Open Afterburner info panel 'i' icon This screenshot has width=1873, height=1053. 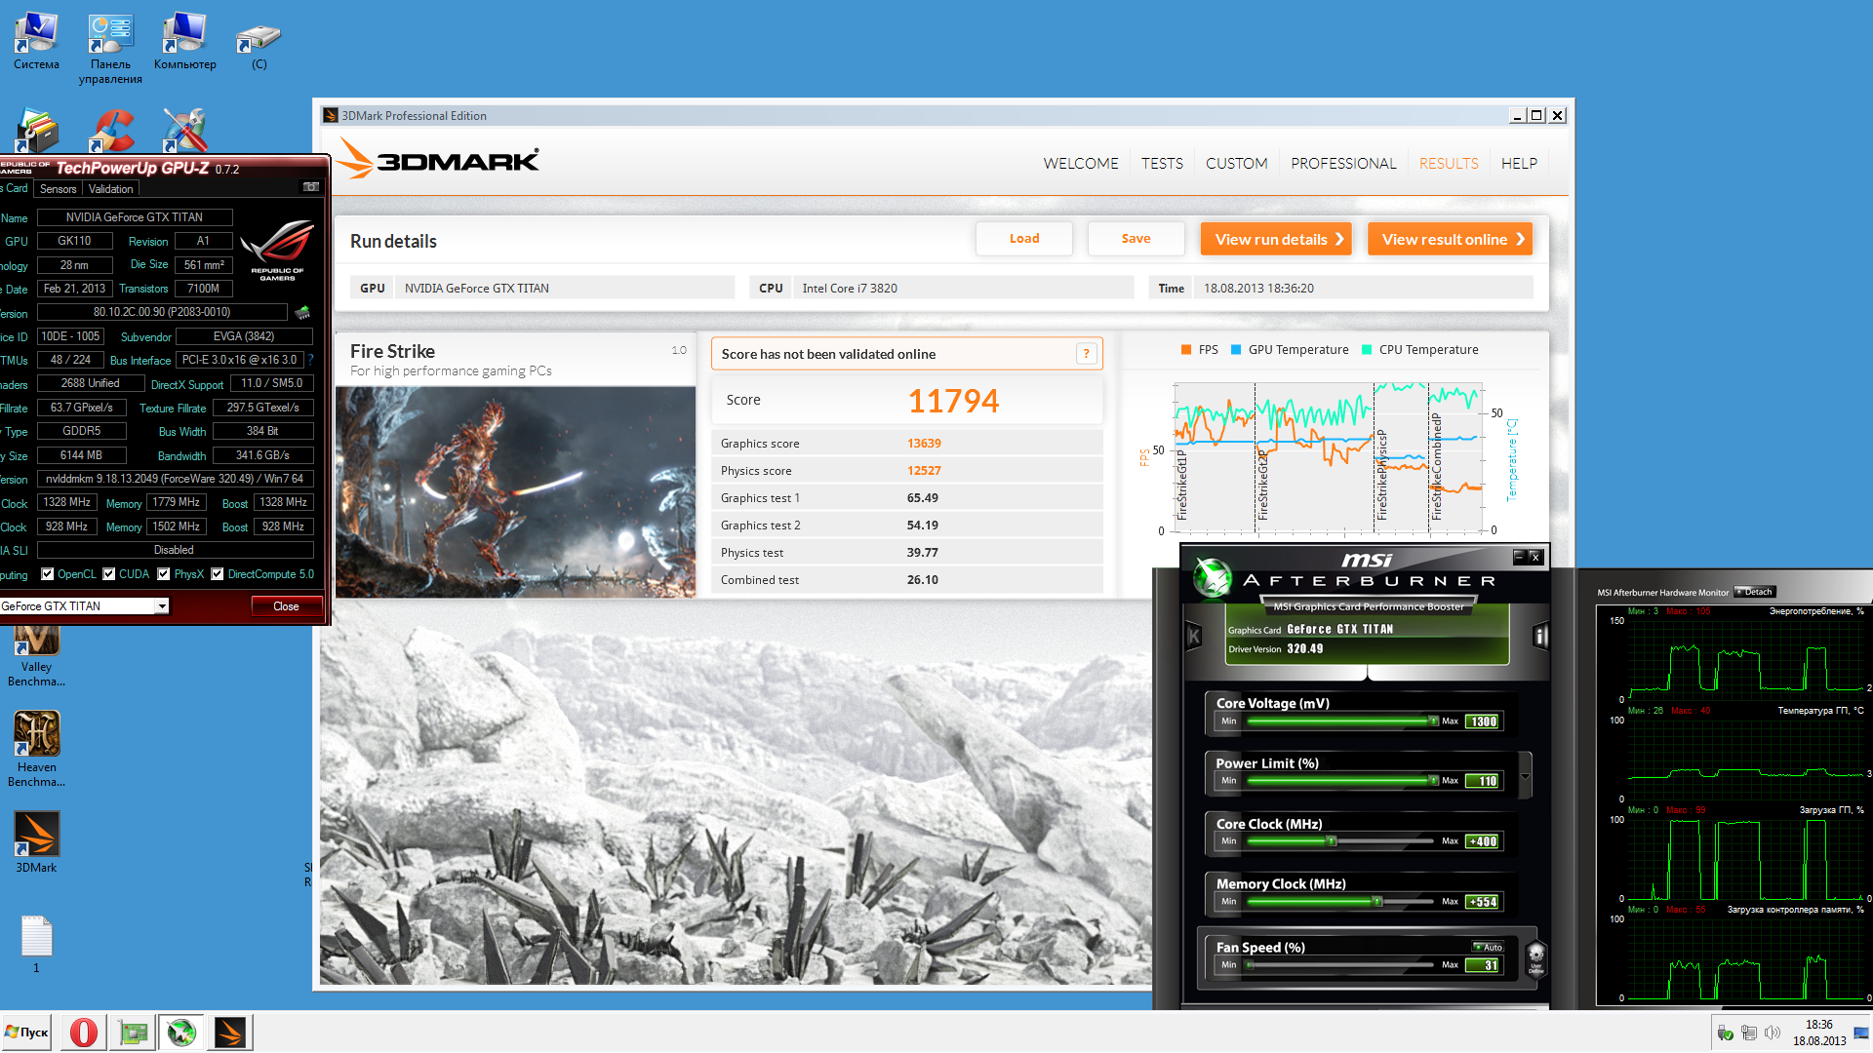[x=1540, y=637]
